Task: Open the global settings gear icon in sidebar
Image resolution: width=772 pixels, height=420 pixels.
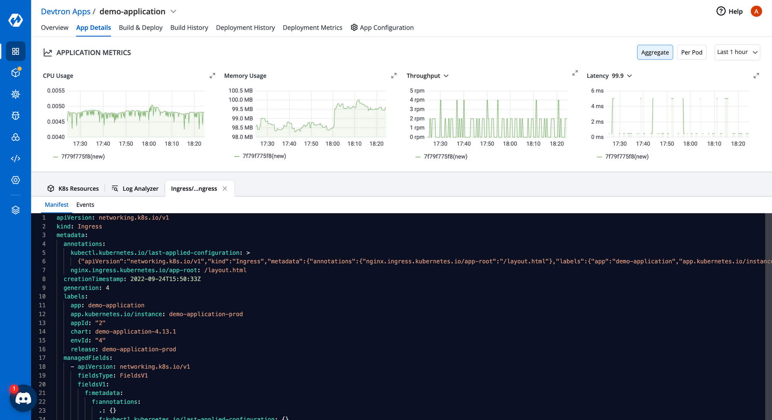Action: click(15, 180)
